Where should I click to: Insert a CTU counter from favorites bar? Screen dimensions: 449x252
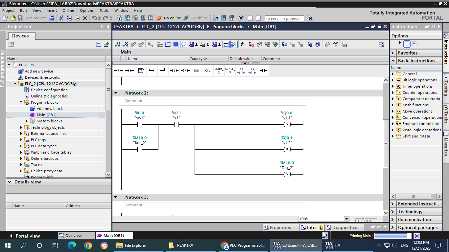tap(208, 71)
